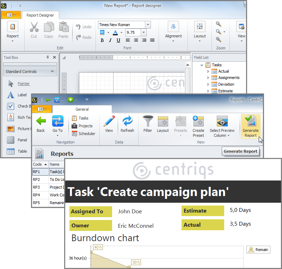Select the Pointer tool in Tool Box
This screenshot has height=269, width=282.
(x=24, y=84)
